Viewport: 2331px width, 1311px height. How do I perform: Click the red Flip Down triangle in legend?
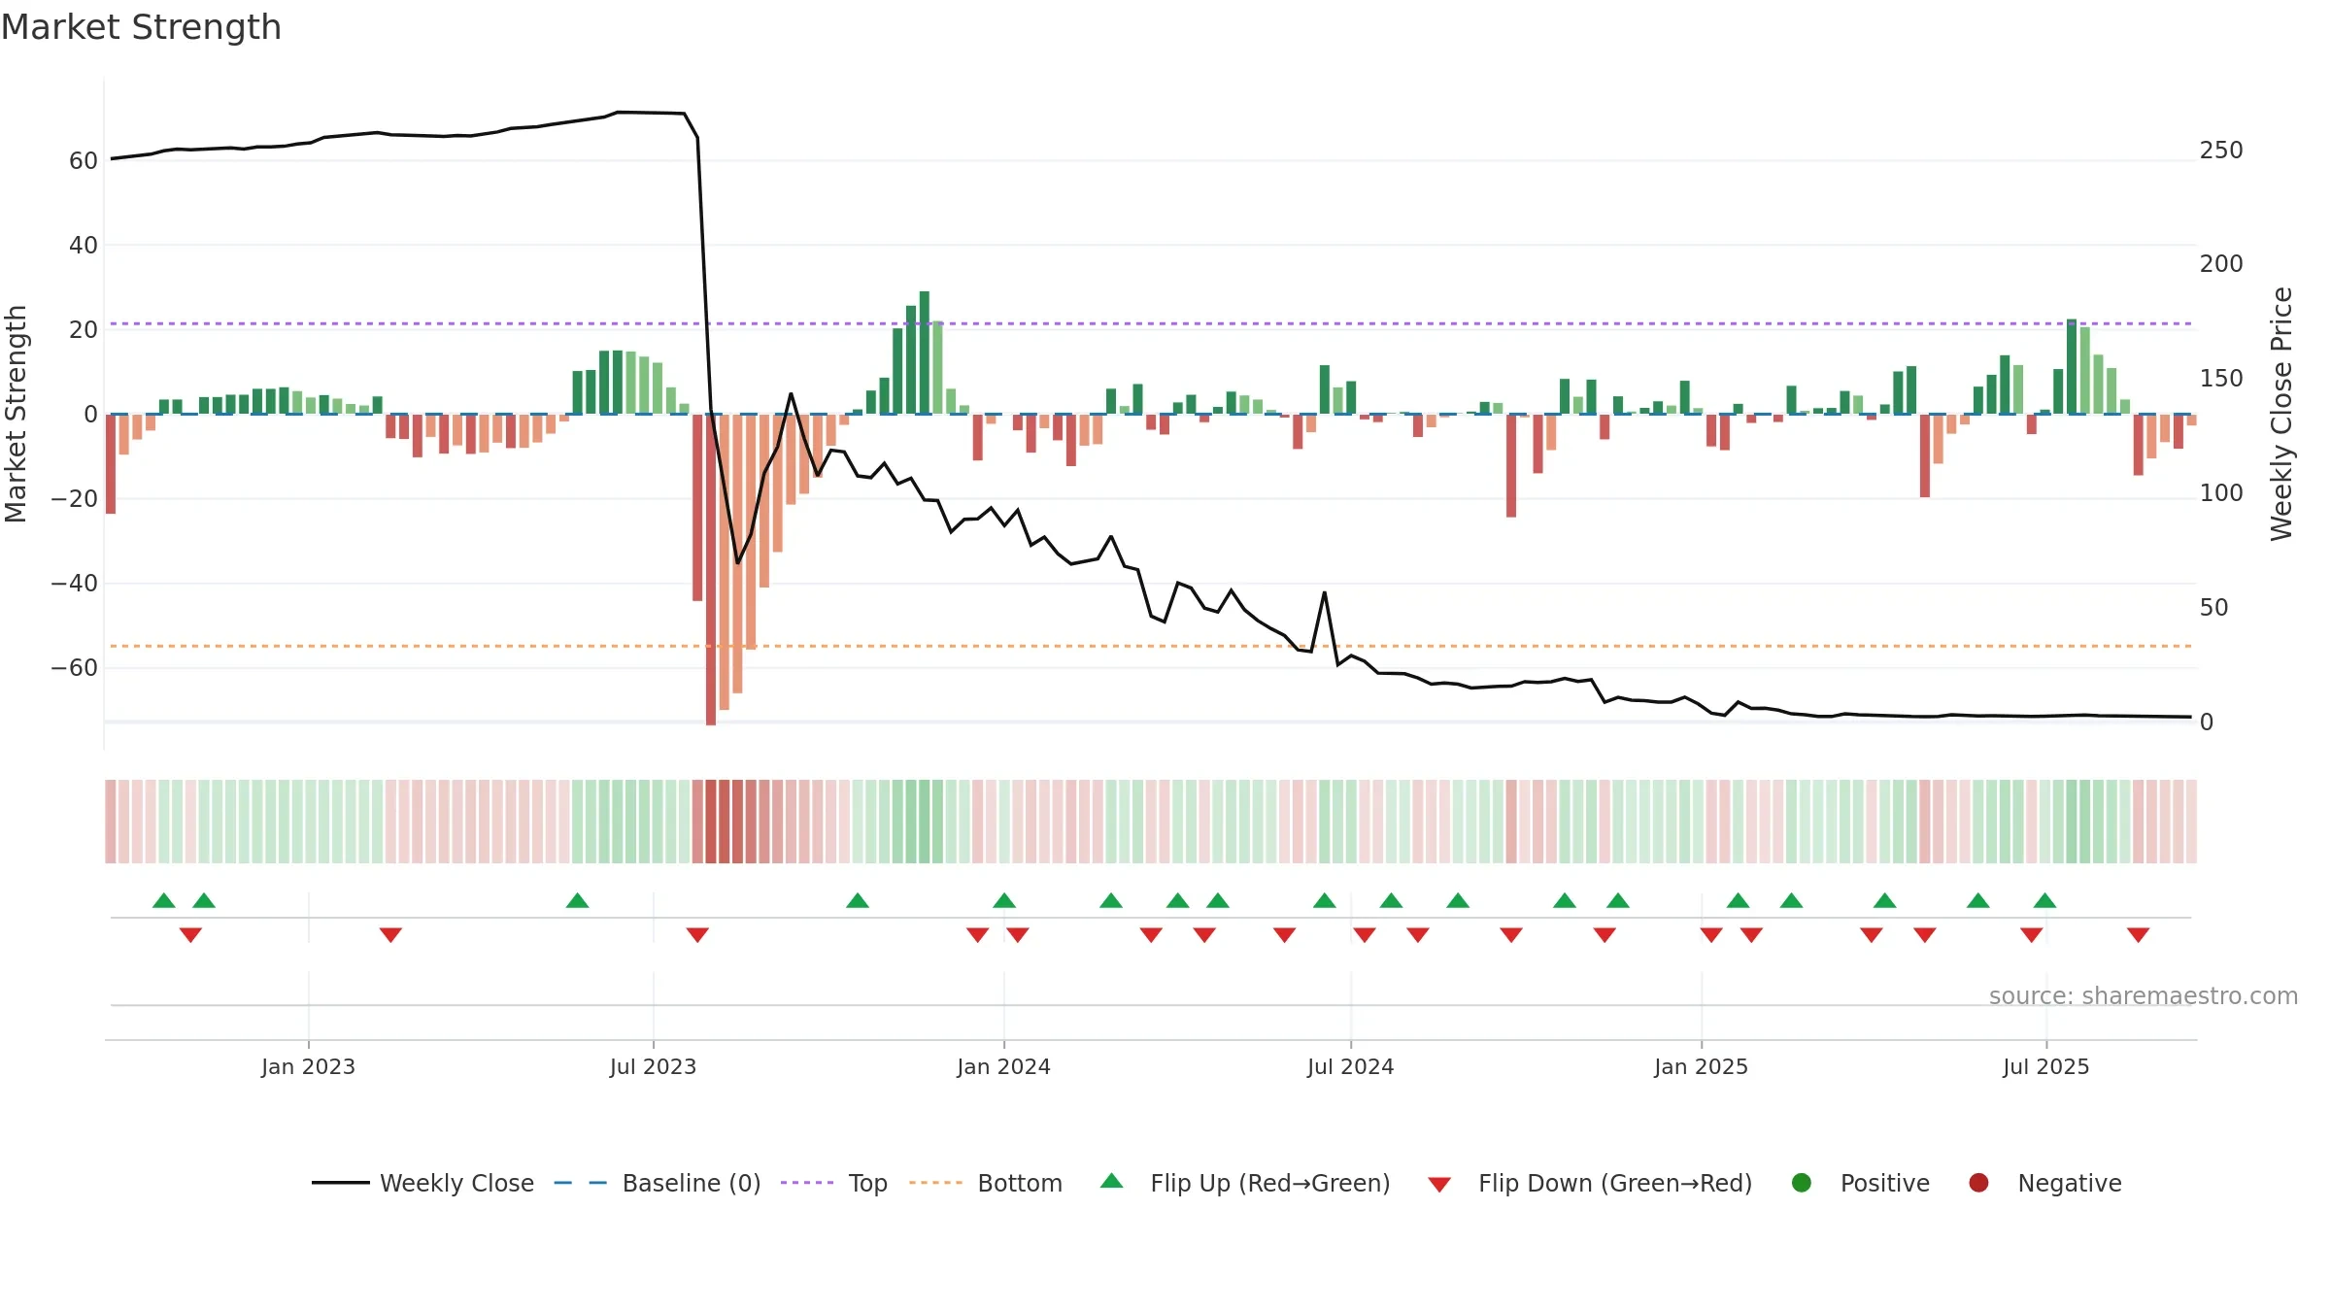point(1439,1185)
